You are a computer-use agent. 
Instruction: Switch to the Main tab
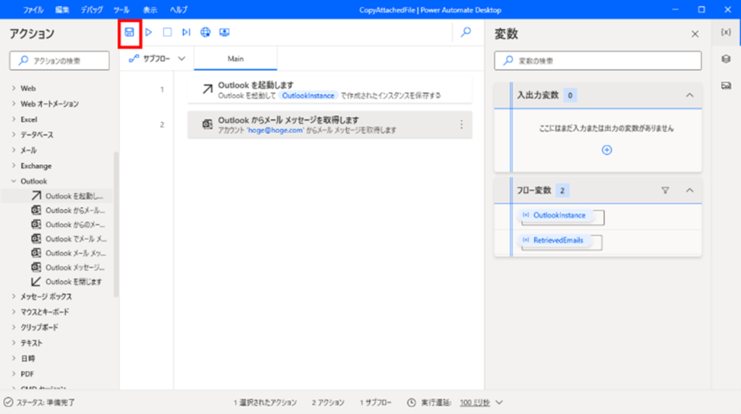coord(235,59)
